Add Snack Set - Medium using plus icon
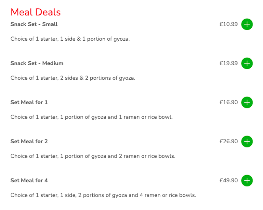 pos(247,63)
